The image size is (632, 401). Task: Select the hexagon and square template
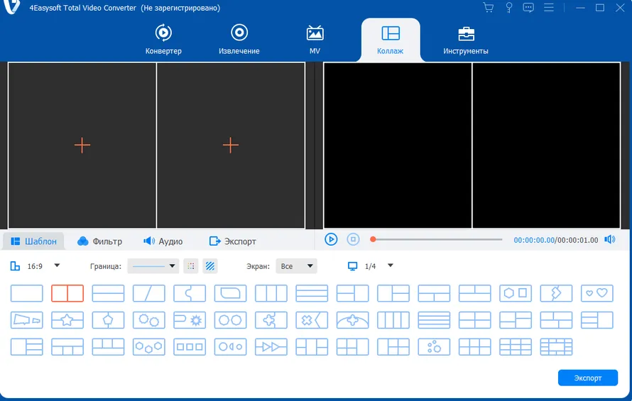coord(516,293)
